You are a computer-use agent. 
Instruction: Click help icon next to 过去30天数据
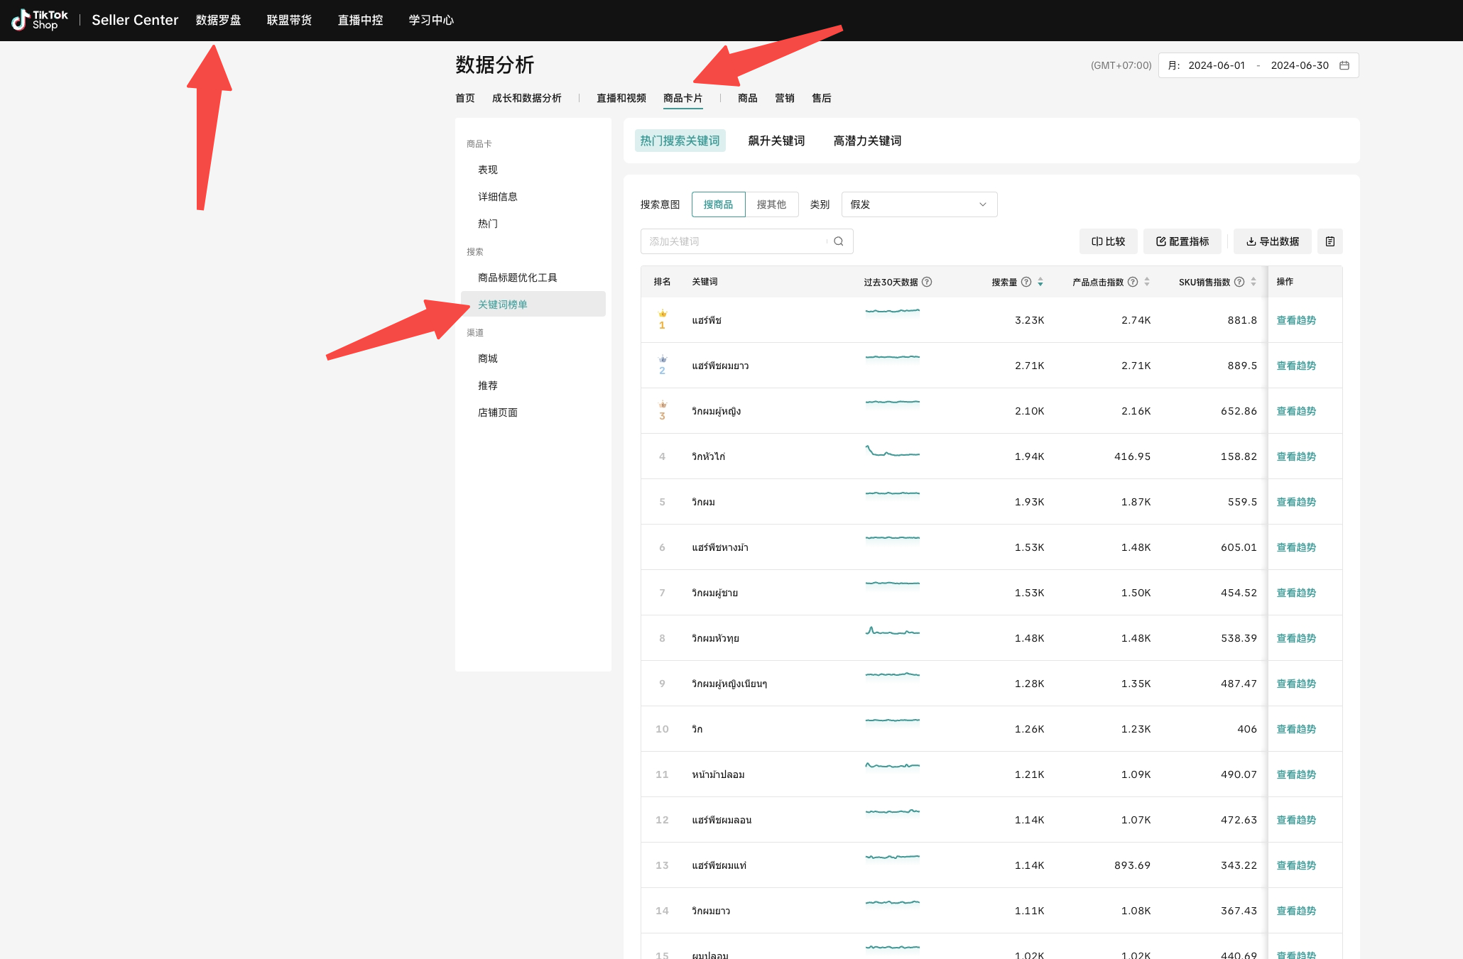coord(927,282)
